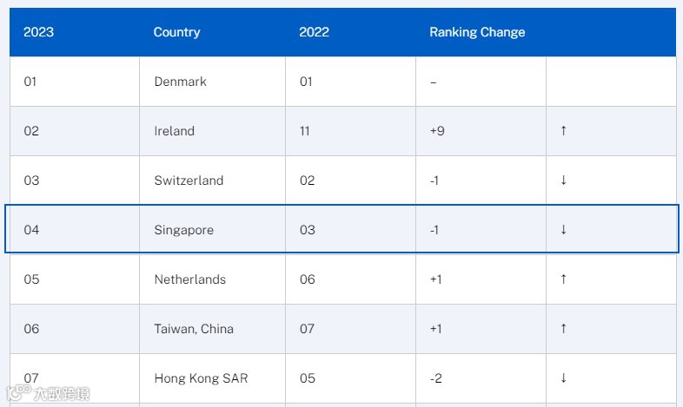Click the Ranking Change column header
Screen dimensions: 683x407
tap(477, 32)
